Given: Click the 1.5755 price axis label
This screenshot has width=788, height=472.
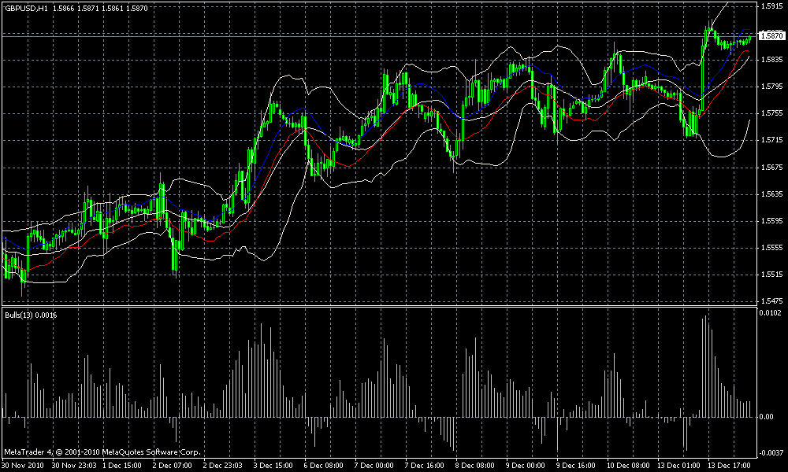Looking at the screenshot, I should tap(772, 113).
